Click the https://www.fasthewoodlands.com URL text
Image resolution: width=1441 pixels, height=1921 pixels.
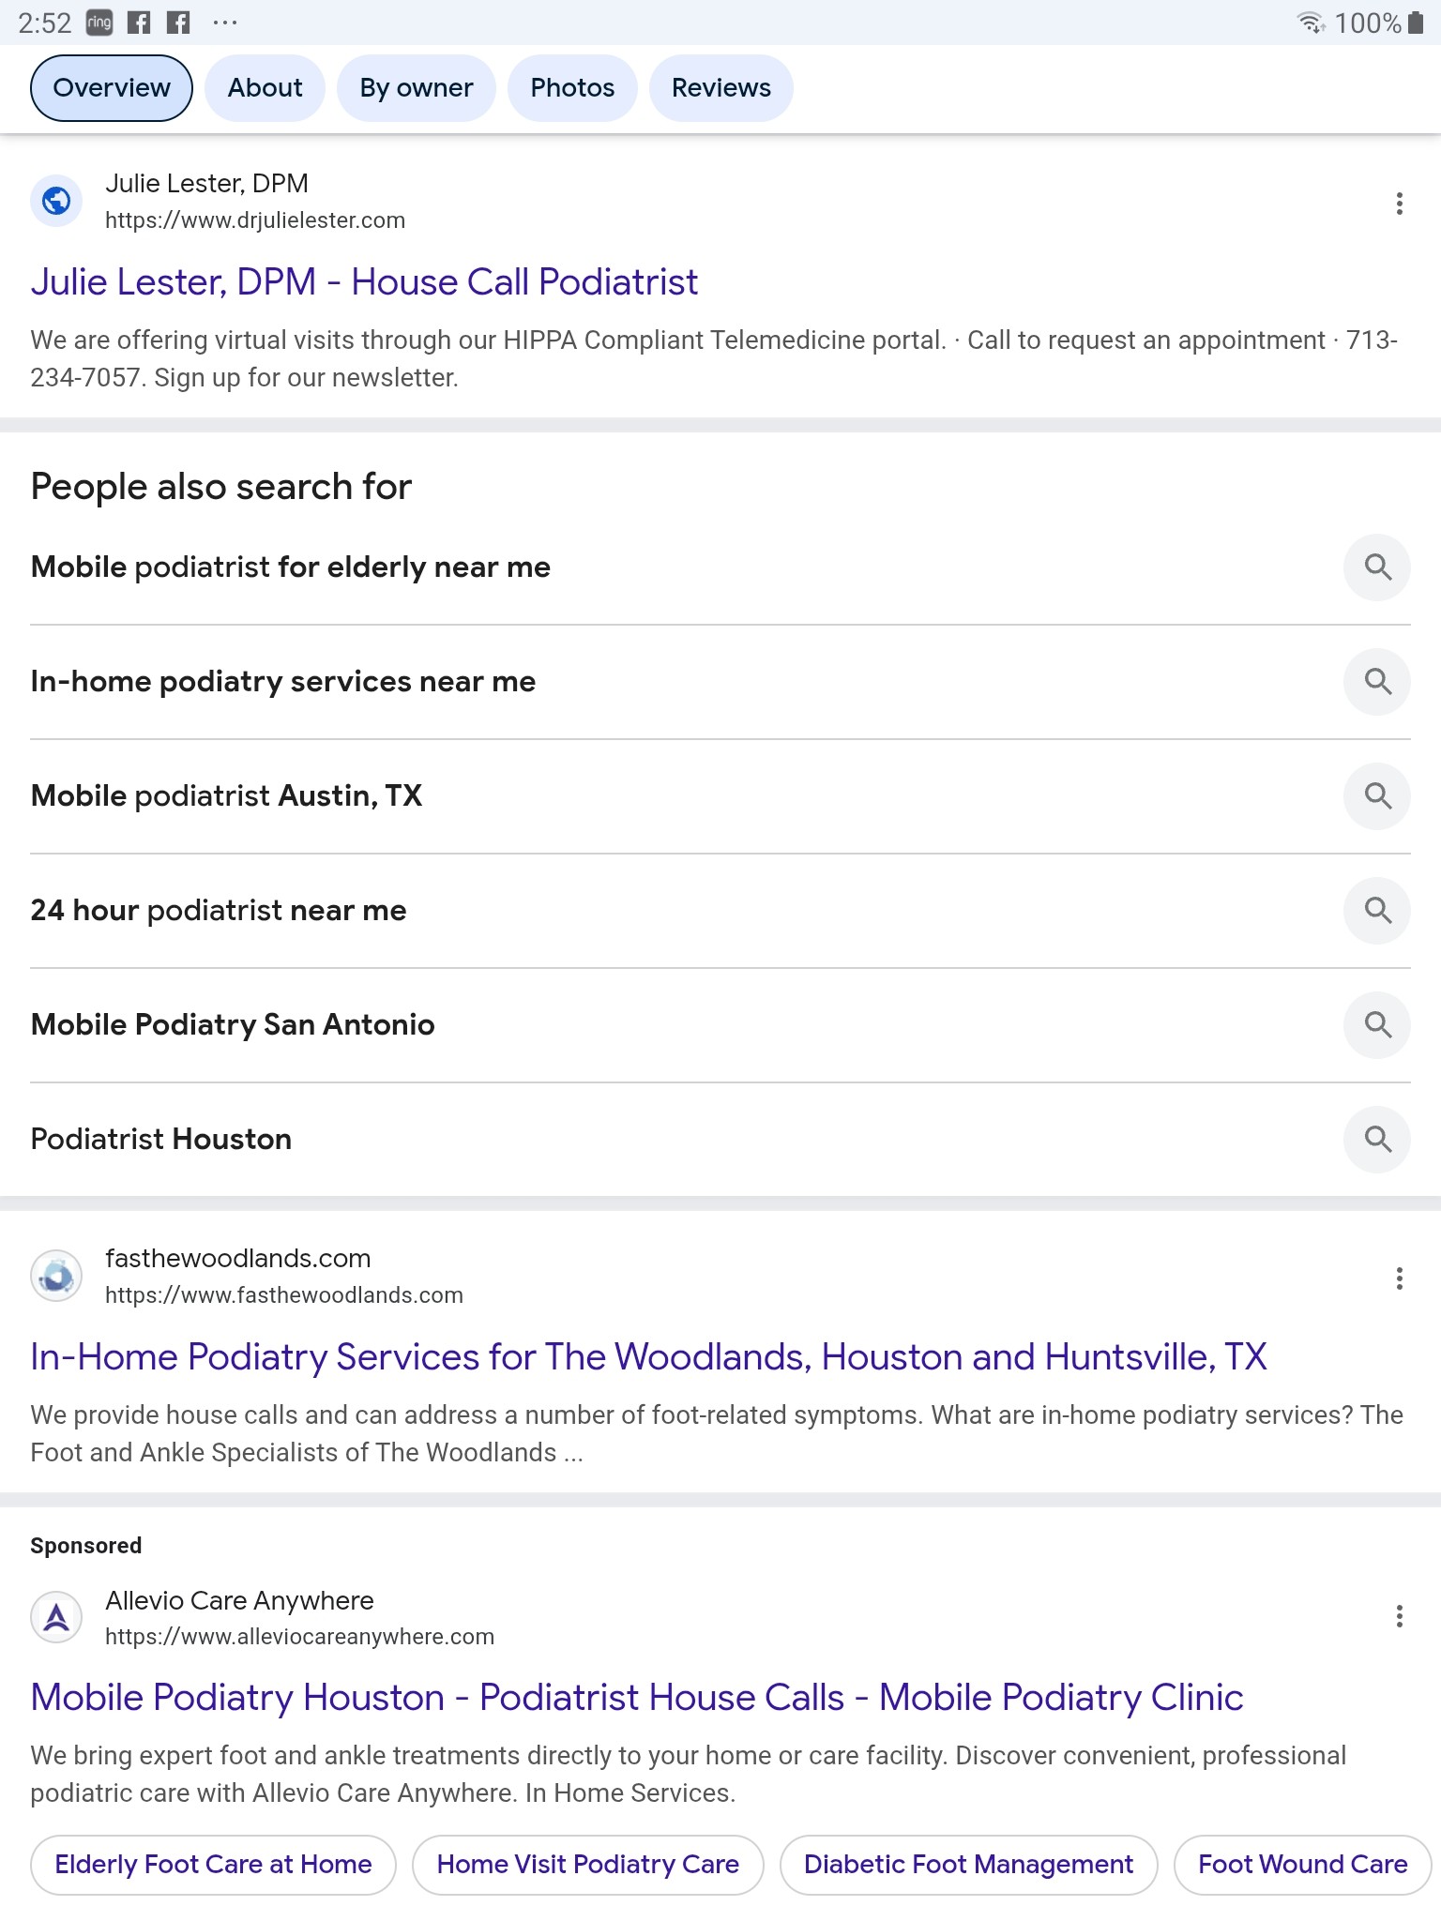[x=284, y=1295]
